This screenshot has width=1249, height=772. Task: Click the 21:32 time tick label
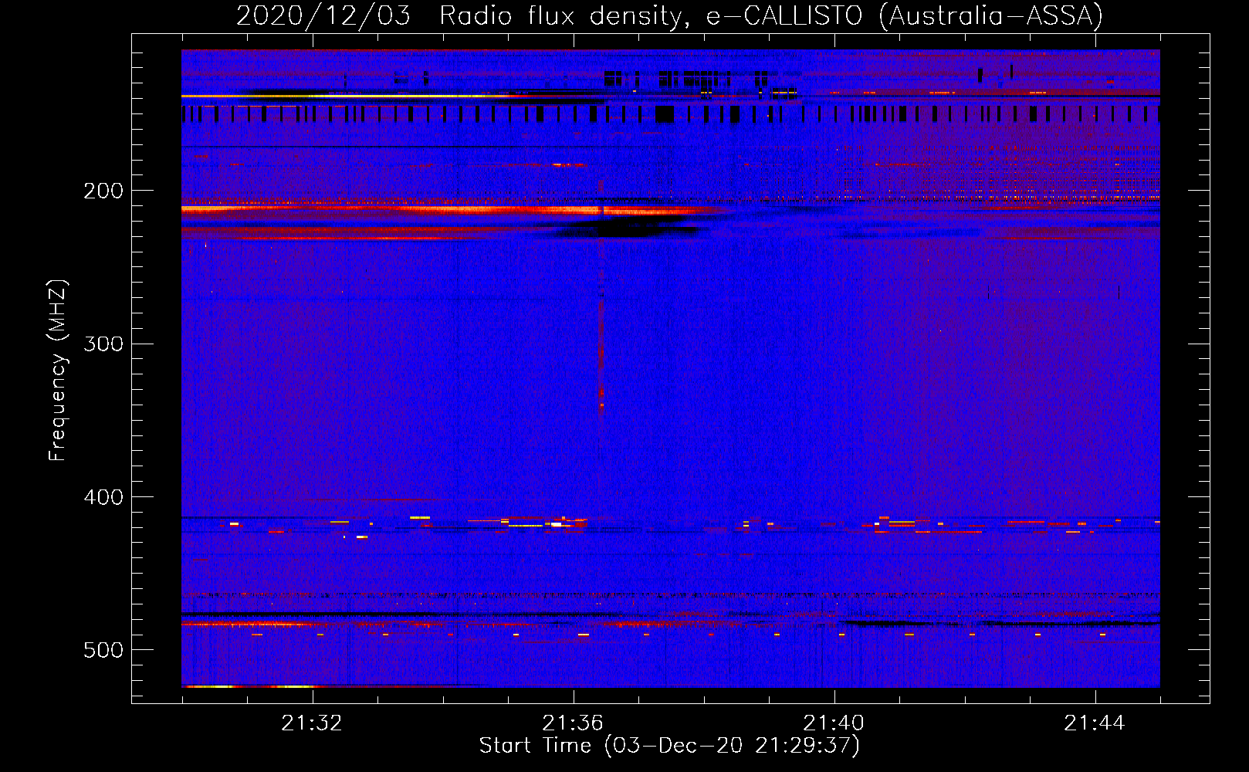tap(312, 723)
